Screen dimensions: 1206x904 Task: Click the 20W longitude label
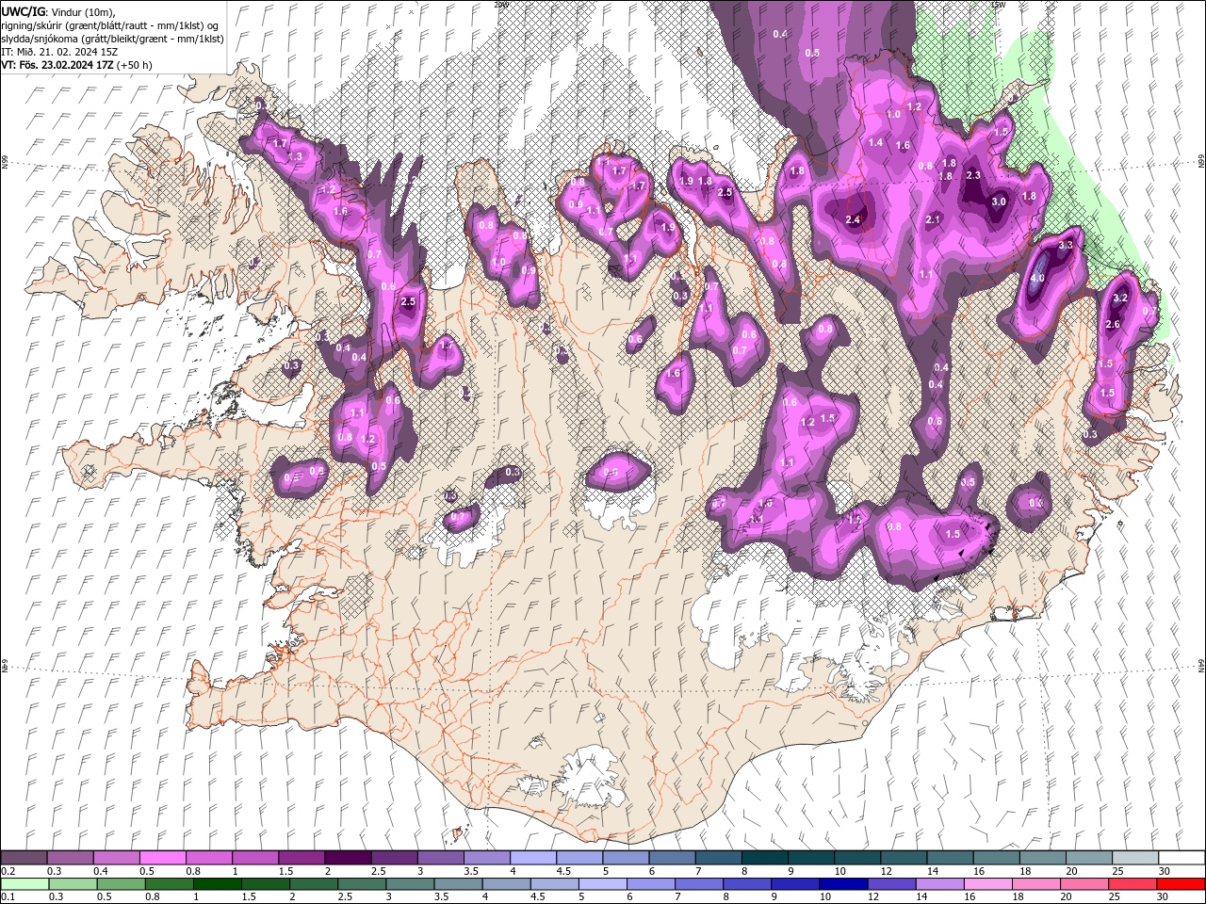(x=500, y=4)
